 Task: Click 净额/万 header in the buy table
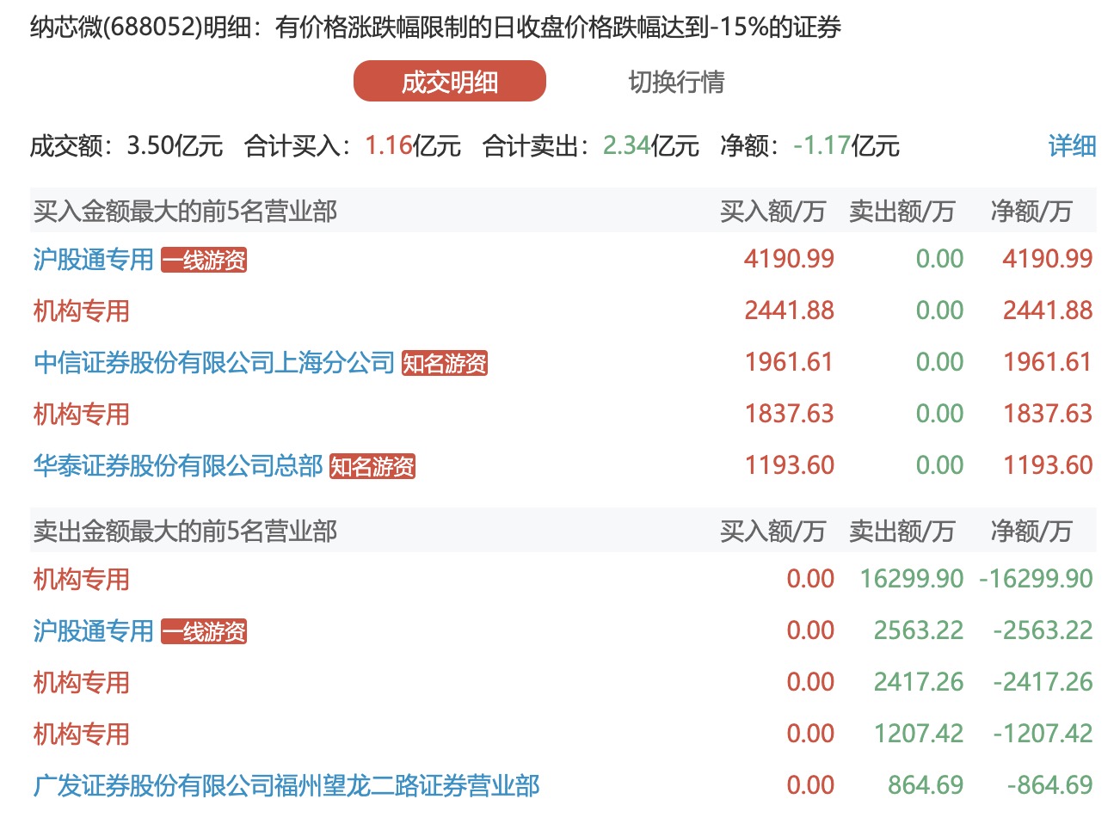[x=1031, y=211]
